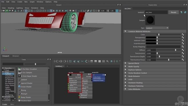Click the input connections icon in graph toolbar

(57, 61)
